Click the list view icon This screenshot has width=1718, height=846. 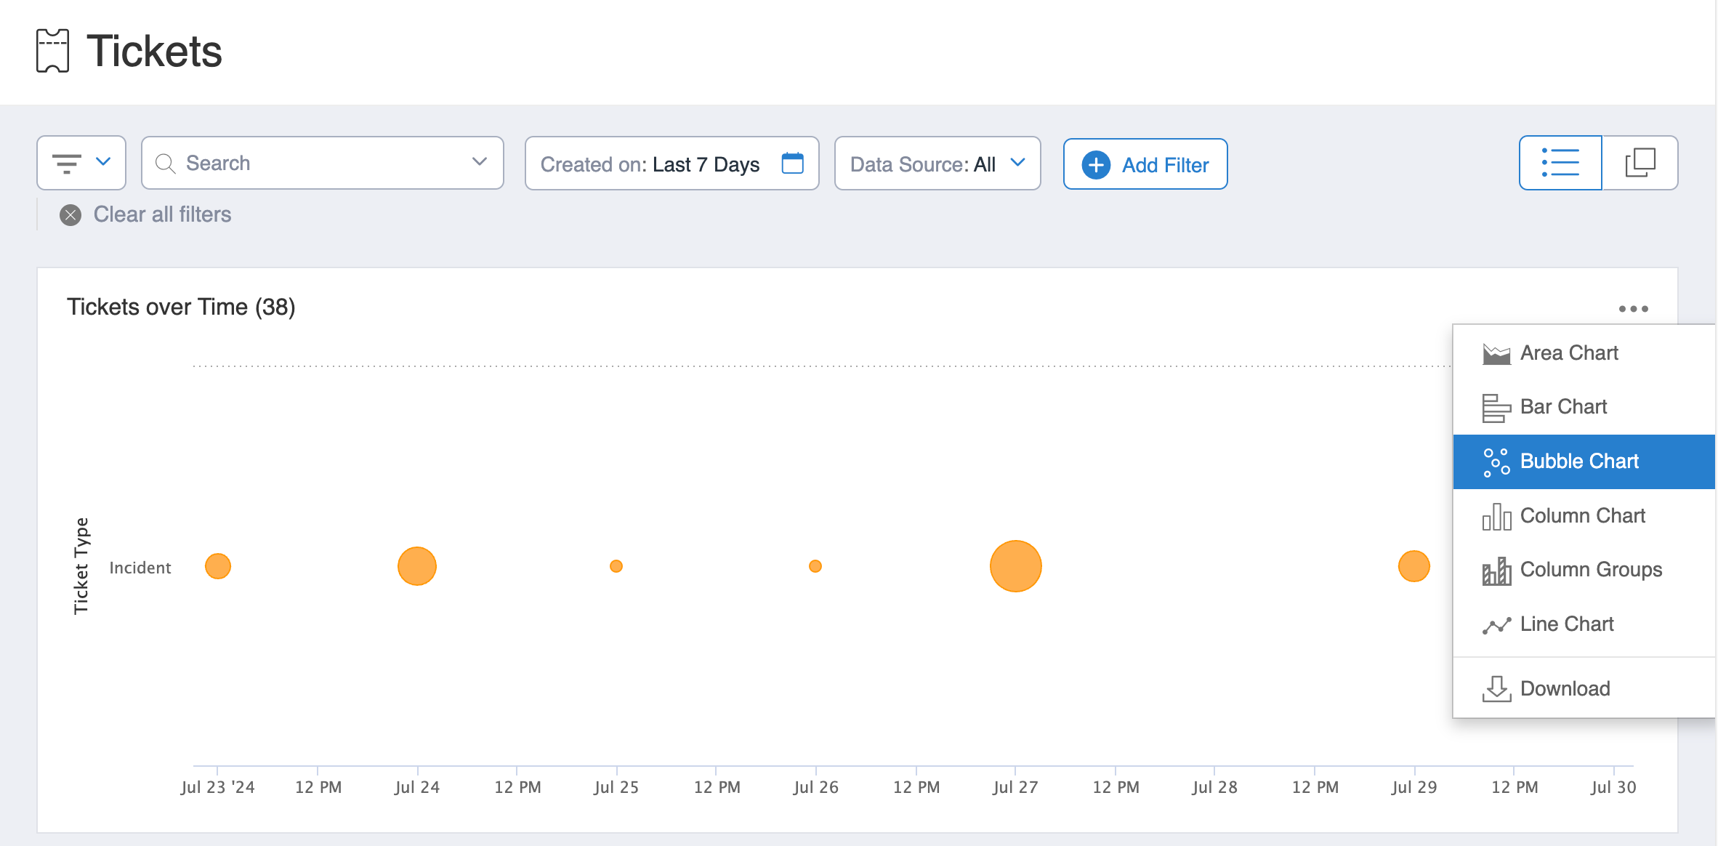(1560, 163)
